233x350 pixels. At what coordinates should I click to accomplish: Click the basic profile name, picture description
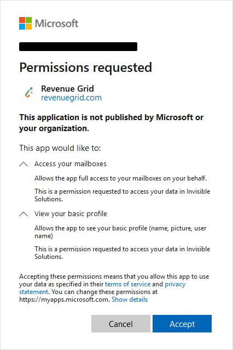[120, 232]
